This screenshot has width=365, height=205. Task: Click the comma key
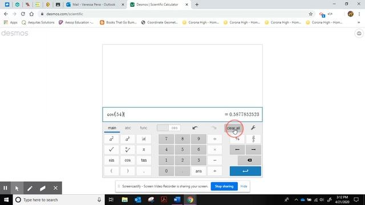click(144, 171)
